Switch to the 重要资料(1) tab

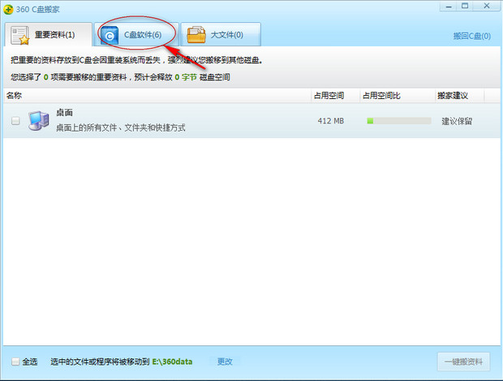pyautogui.click(x=49, y=34)
